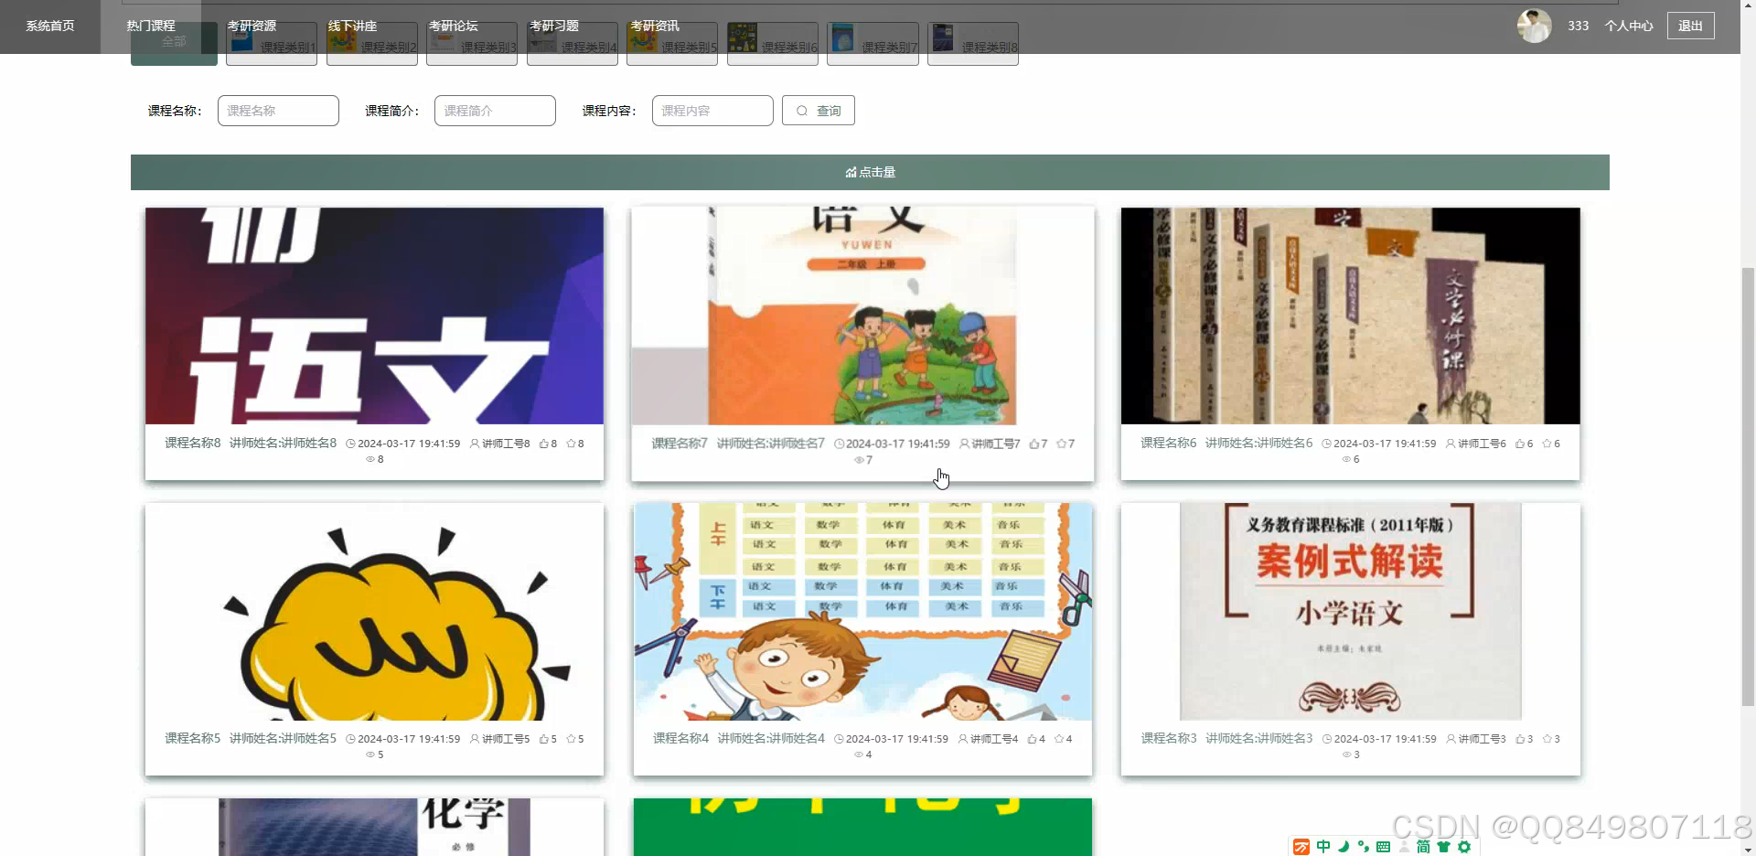This screenshot has width=1756, height=856.
Task: Click the orange input method logo icon
Action: pyautogui.click(x=1301, y=847)
